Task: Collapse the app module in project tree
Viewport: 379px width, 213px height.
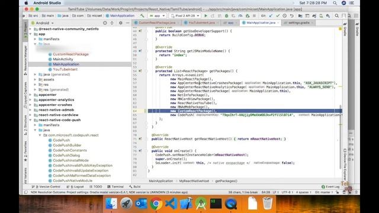Action: click(x=31, y=34)
